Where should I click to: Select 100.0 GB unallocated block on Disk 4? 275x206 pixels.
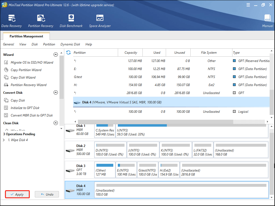[181, 190]
